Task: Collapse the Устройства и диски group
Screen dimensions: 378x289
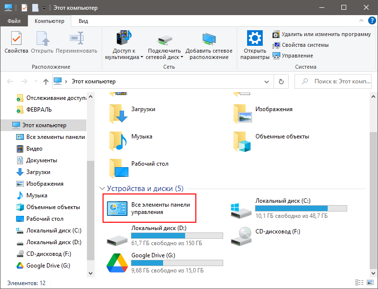Action: pos(102,189)
